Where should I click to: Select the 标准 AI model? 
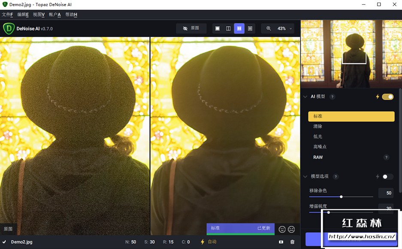[351, 116]
